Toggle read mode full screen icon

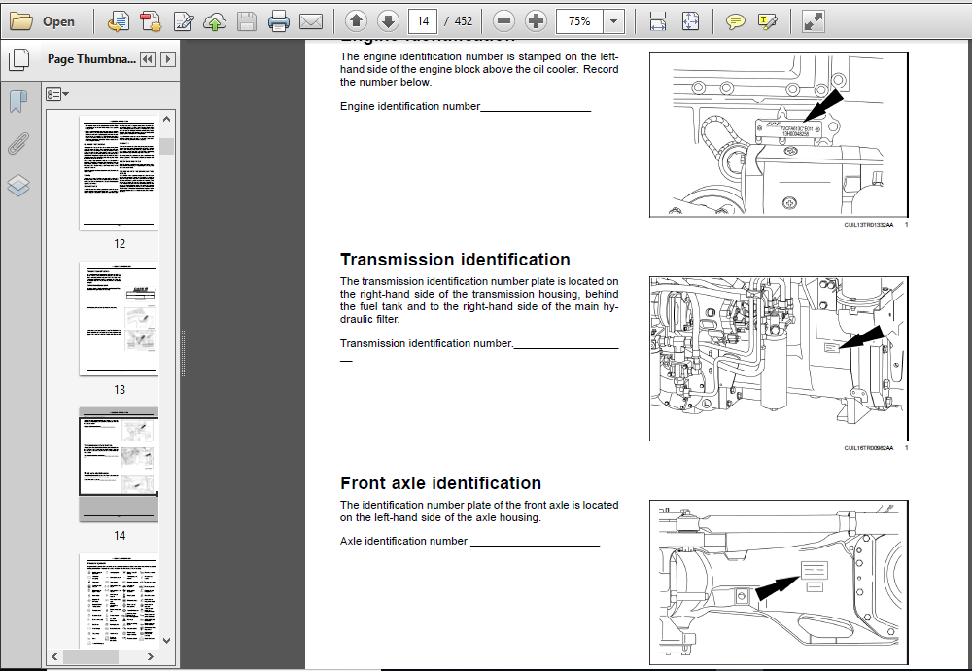click(813, 21)
